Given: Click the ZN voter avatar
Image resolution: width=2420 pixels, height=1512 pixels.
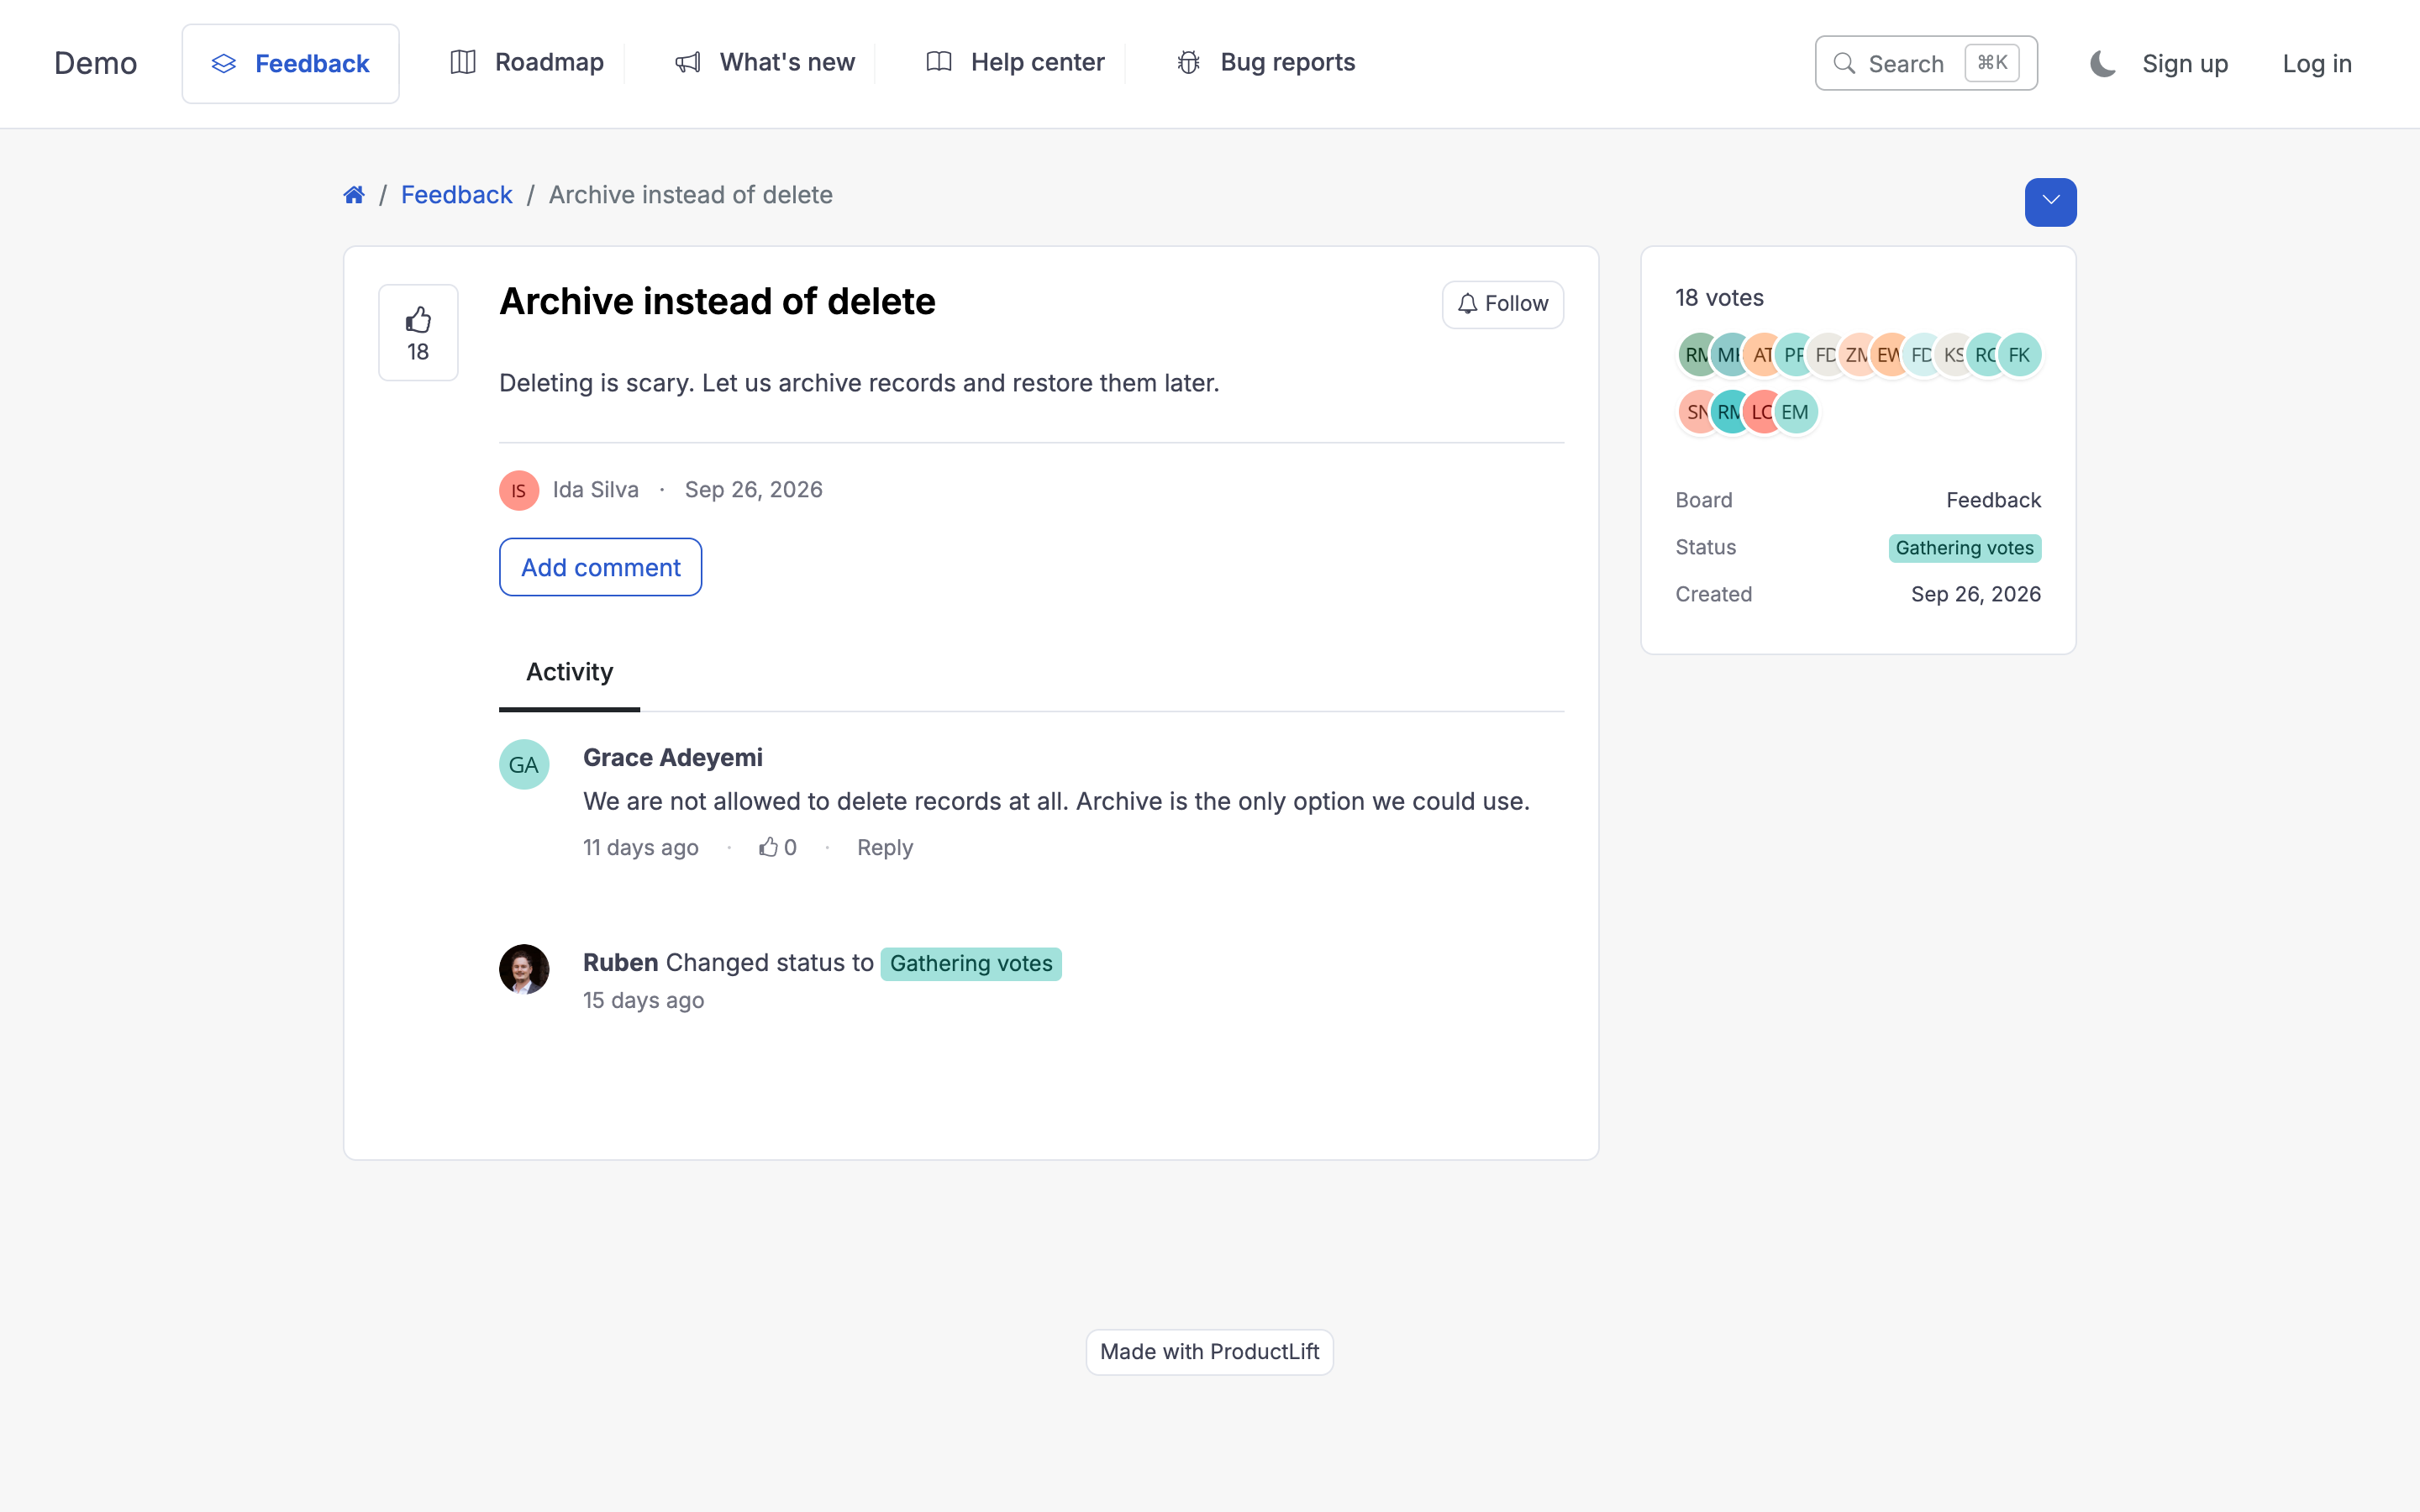Looking at the screenshot, I should (1857, 355).
